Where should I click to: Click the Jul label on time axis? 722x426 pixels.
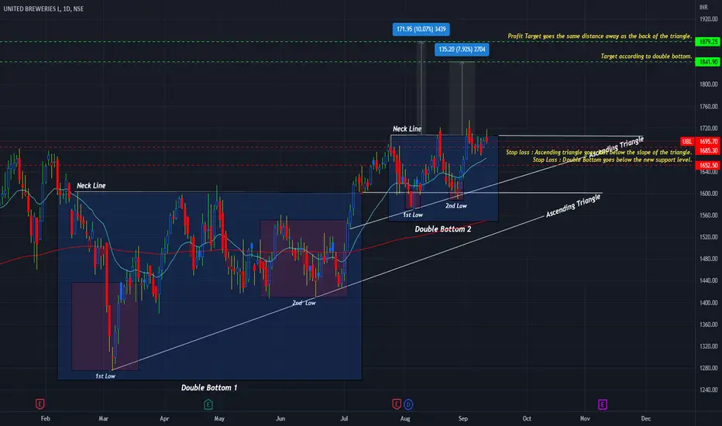pyautogui.click(x=344, y=418)
